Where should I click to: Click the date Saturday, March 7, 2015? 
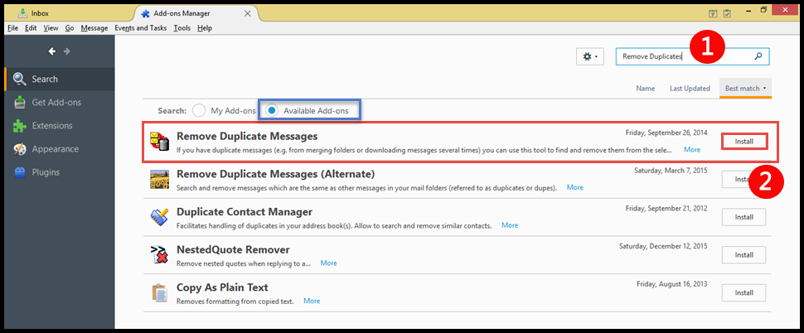[671, 170]
